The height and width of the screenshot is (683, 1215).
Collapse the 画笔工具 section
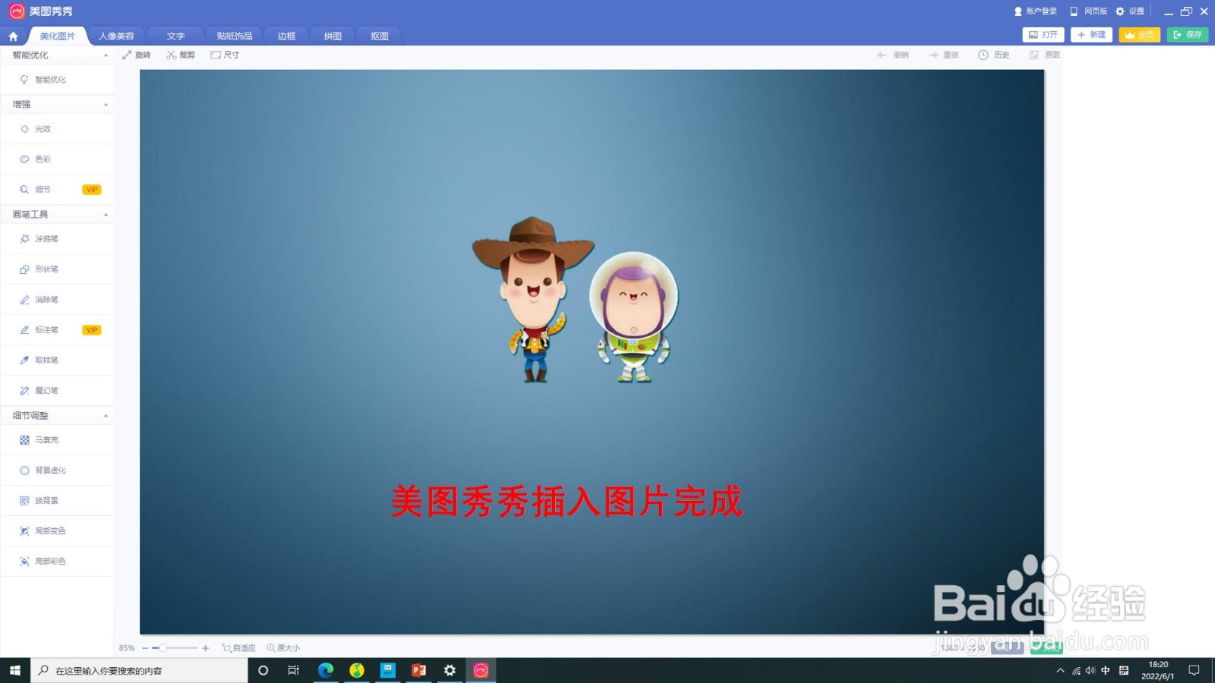pos(106,215)
